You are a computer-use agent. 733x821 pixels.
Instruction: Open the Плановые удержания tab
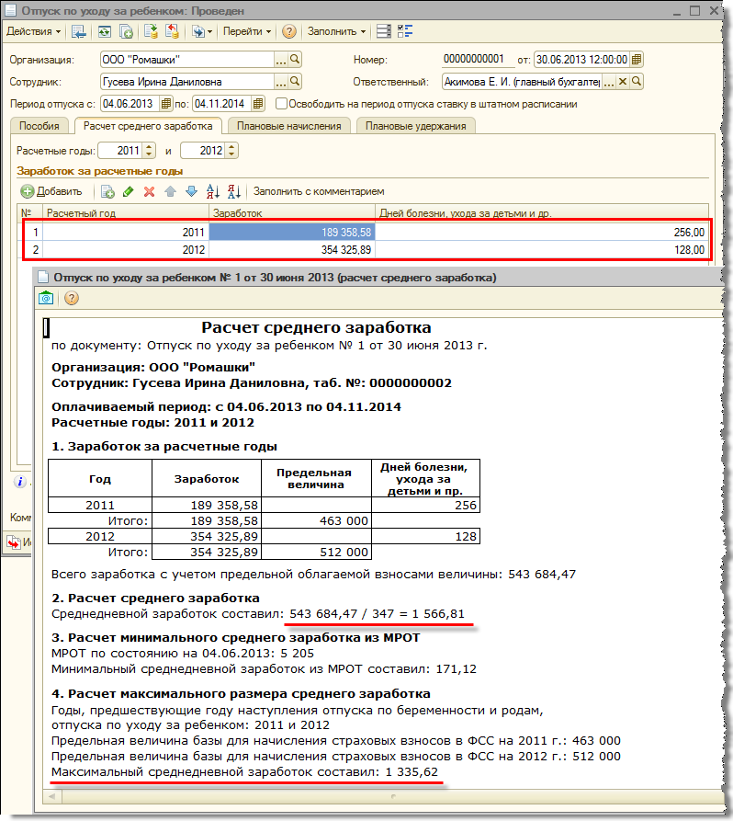pyautogui.click(x=415, y=126)
